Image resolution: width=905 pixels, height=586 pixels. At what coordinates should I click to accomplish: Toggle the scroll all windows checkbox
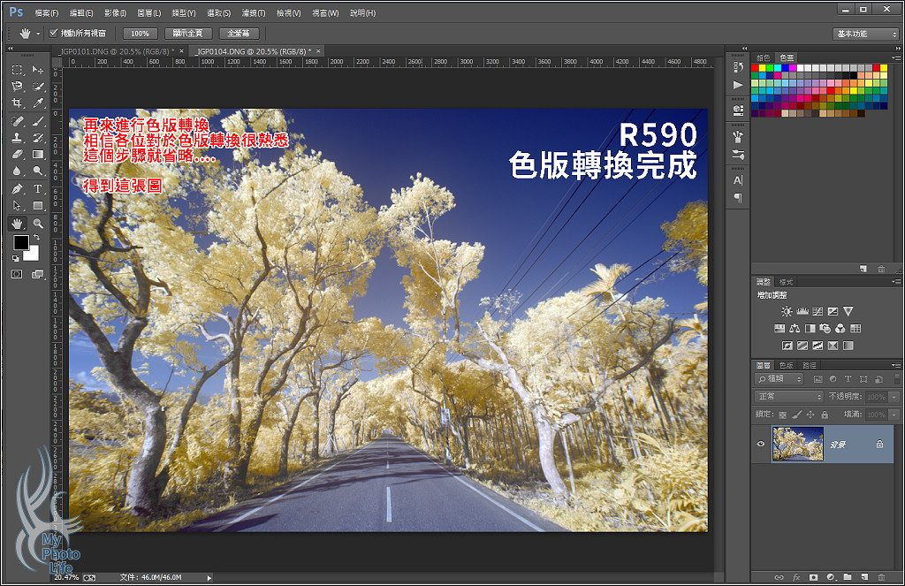click(53, 34)
